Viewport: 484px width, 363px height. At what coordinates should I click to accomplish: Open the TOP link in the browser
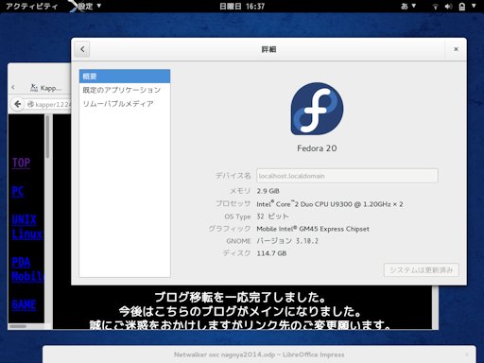[x=21, y=163]
